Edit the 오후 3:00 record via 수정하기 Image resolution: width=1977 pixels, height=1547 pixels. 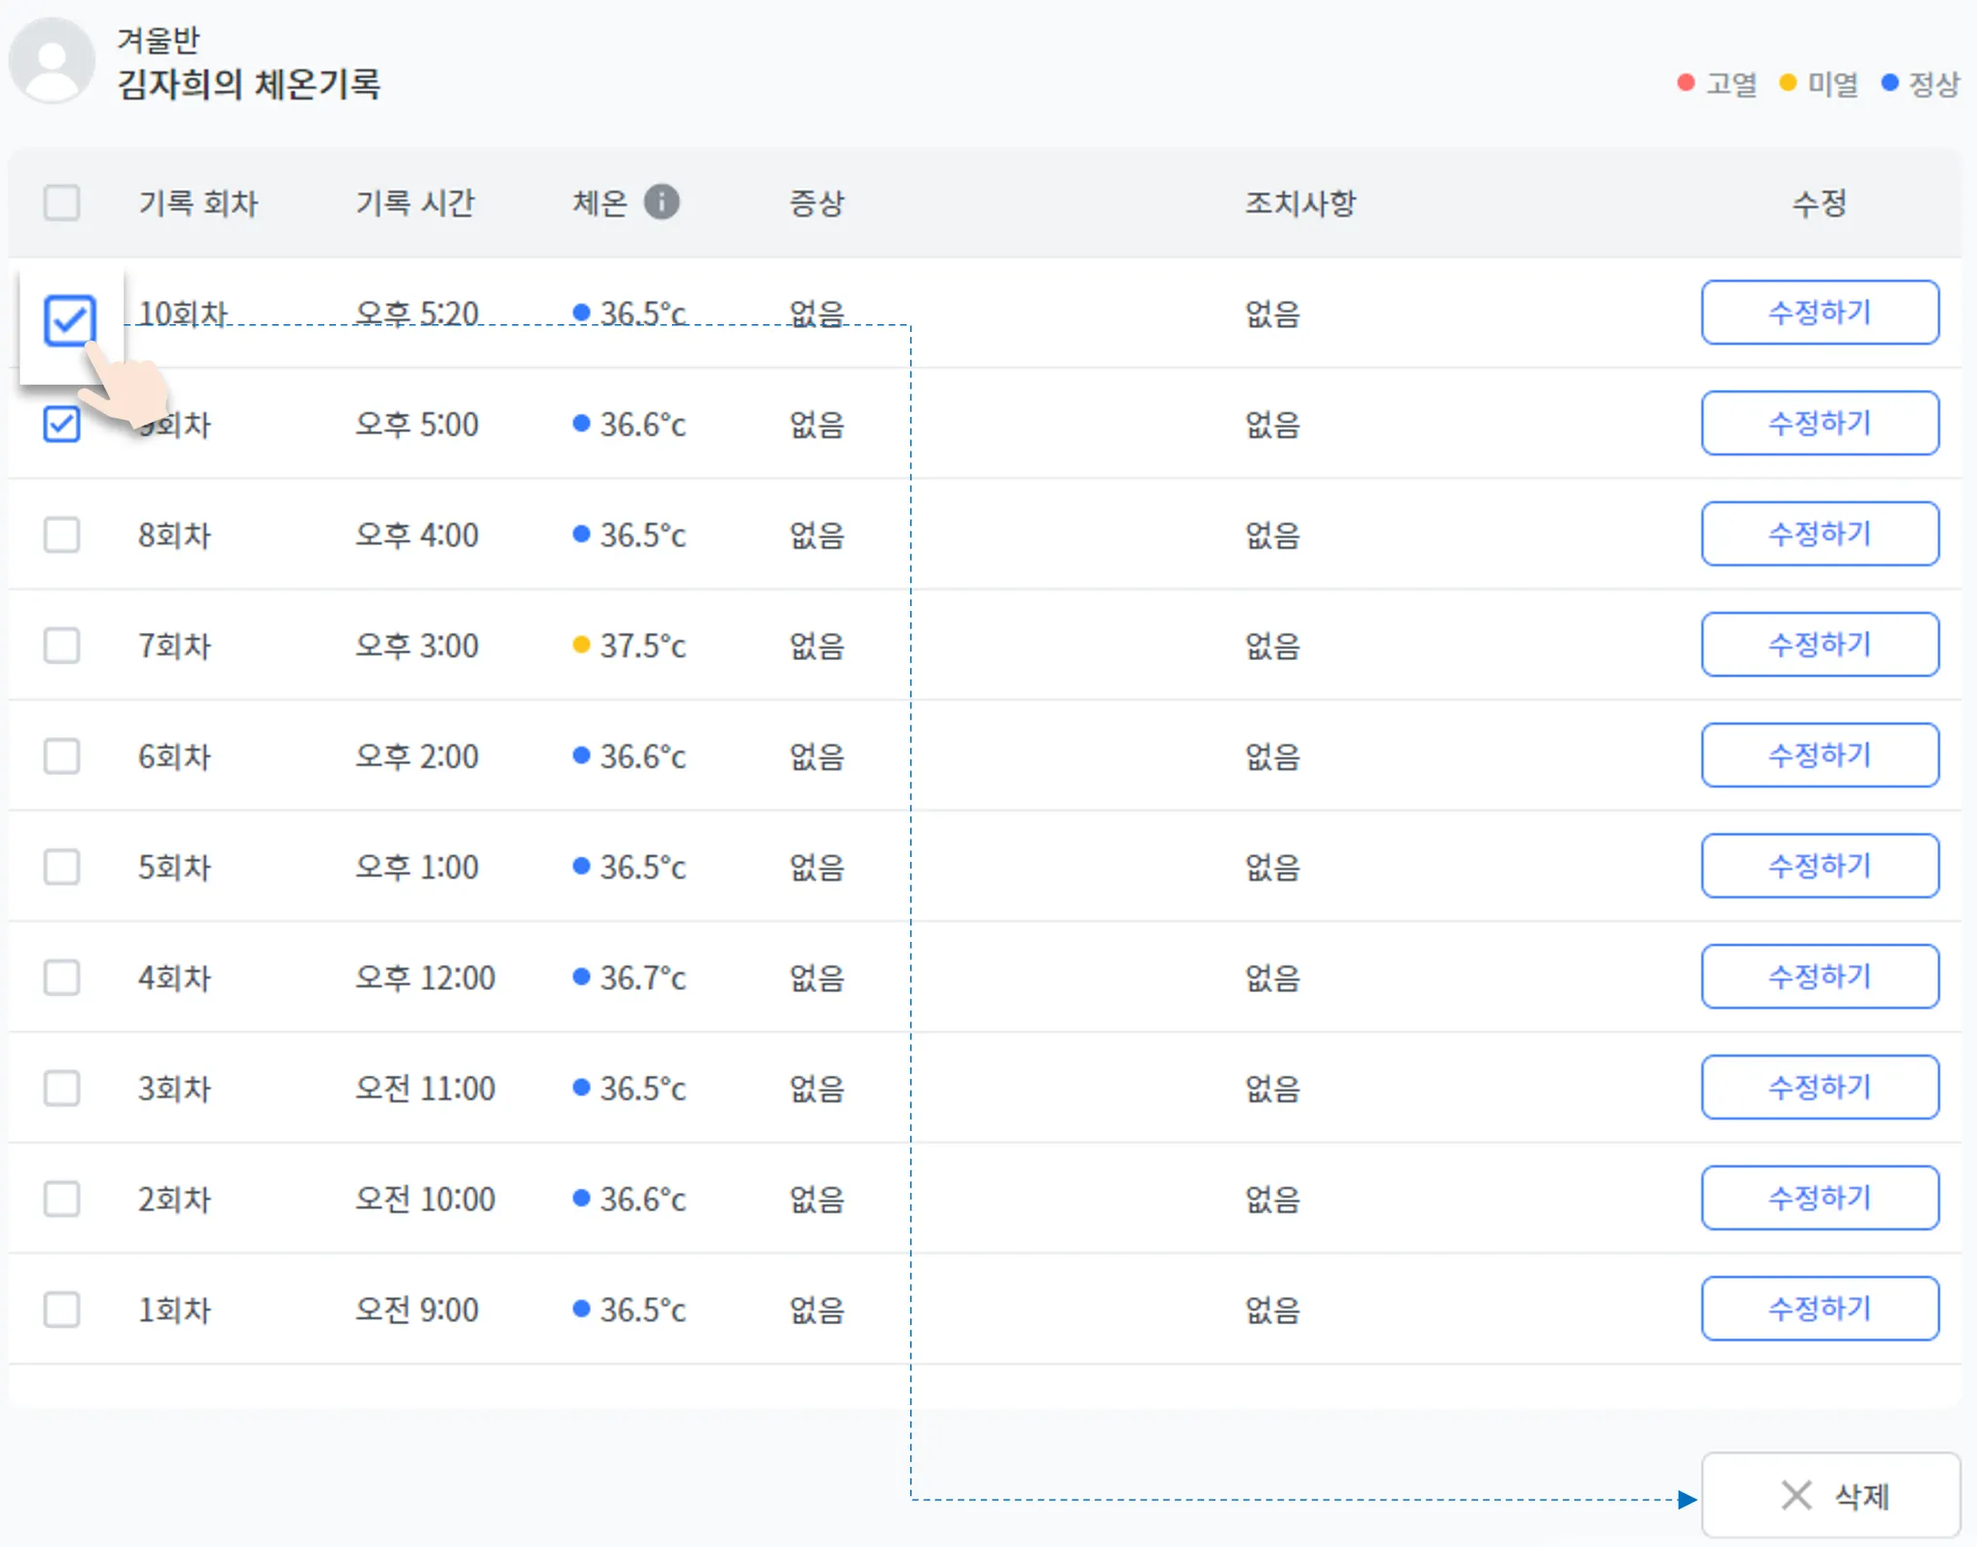click(1819, 645)
